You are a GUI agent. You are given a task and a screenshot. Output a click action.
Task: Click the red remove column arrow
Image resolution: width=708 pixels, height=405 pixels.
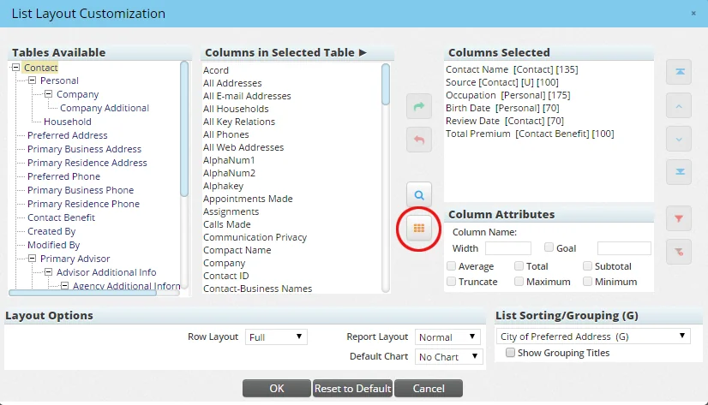[x=419, y=140]
